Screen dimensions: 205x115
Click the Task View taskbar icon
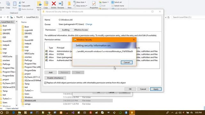click(7, 112)
